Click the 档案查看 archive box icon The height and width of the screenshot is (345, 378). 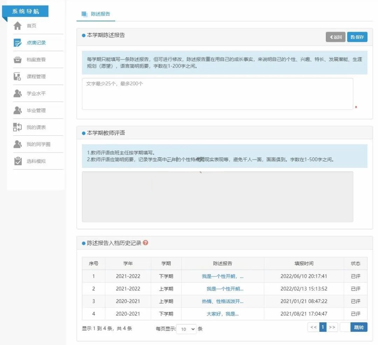[17, 59]
